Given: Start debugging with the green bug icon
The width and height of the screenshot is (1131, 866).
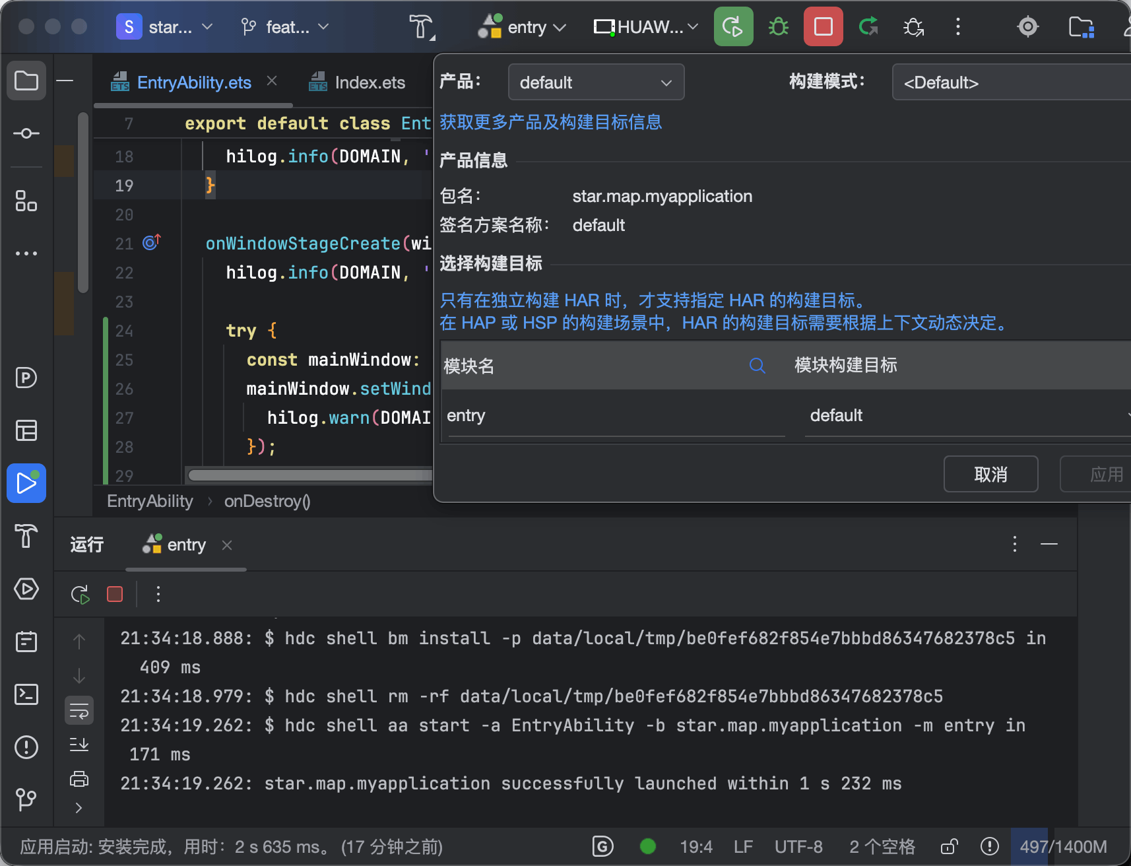Looking at the screenshot, I should (779, 26).
